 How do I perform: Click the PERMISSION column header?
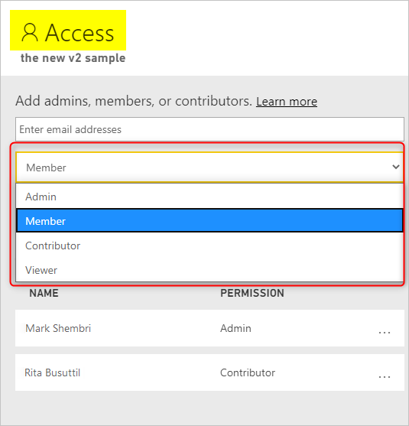coord(252,293)
